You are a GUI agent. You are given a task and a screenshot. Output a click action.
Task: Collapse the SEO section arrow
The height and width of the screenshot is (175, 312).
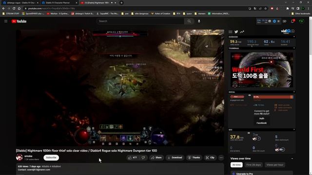pyautogui.click(x=294, y=130)
